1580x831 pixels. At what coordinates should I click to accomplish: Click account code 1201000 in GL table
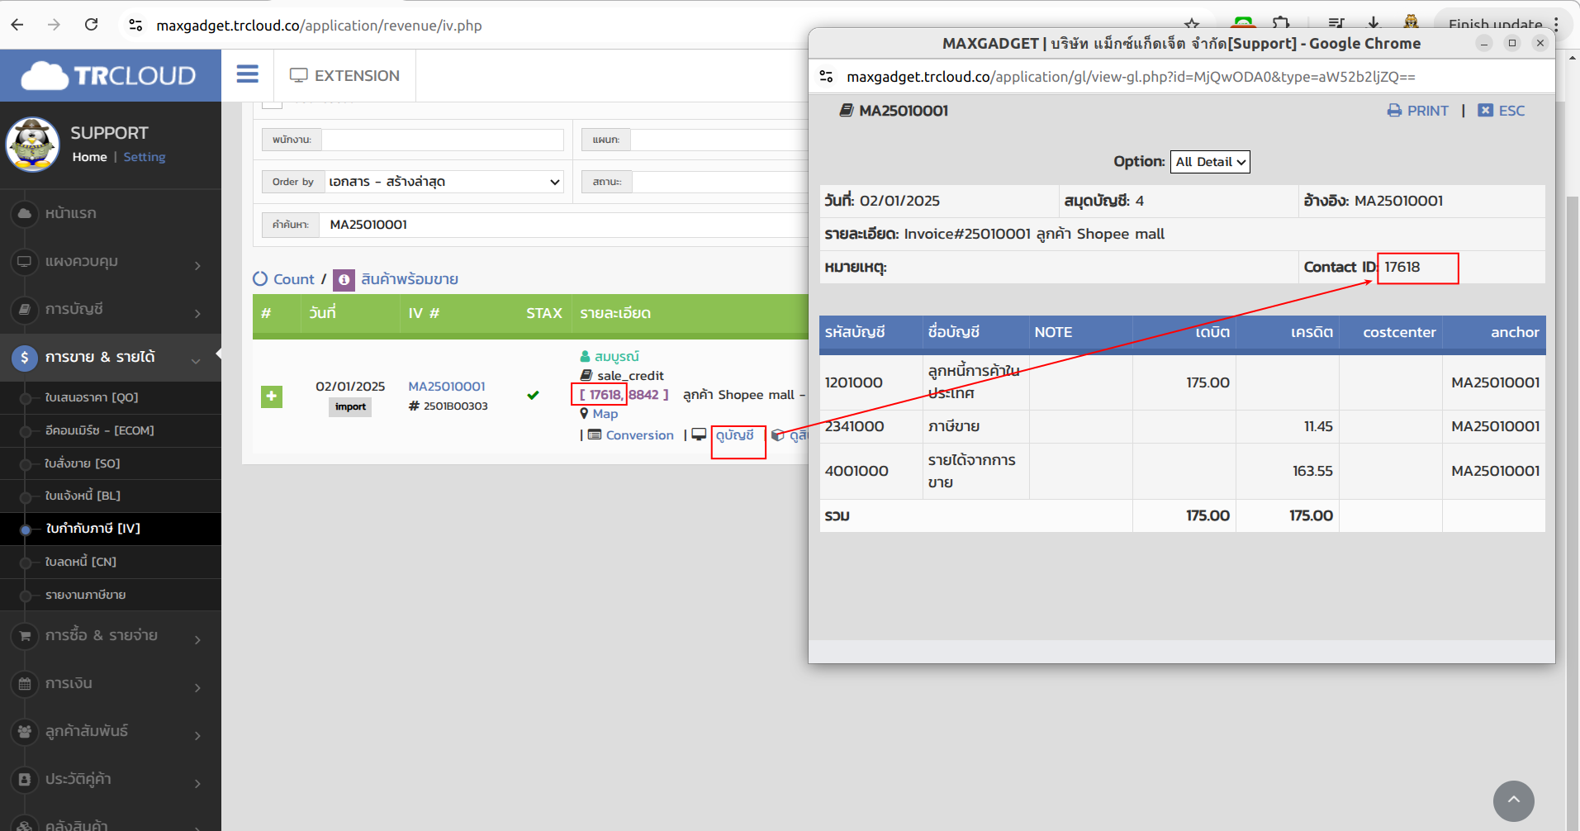tap(854, 382)
